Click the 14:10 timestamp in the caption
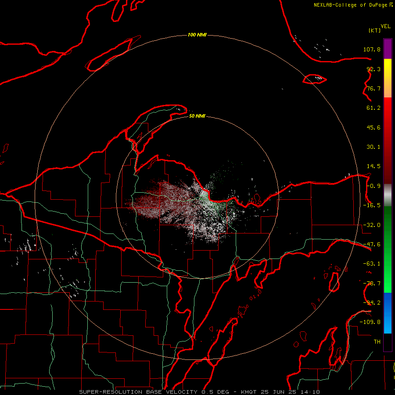Screen dimensions: 395x395 pos(310,392)
